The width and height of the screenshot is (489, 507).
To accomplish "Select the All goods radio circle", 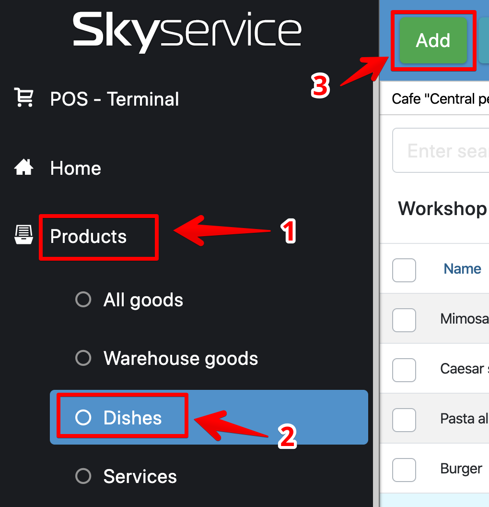I will click(x=83, y=300).
